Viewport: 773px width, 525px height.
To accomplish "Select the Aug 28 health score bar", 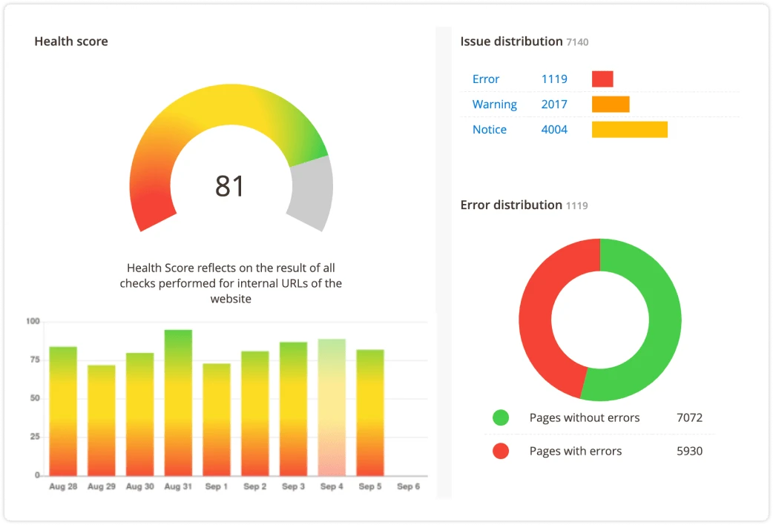I will 62,408.
